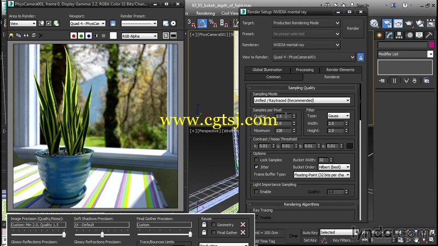Switch to the Render Elements tab
The height and width of the screenshot is (246, 438).
pyautogui.click(x=340, y=70)
